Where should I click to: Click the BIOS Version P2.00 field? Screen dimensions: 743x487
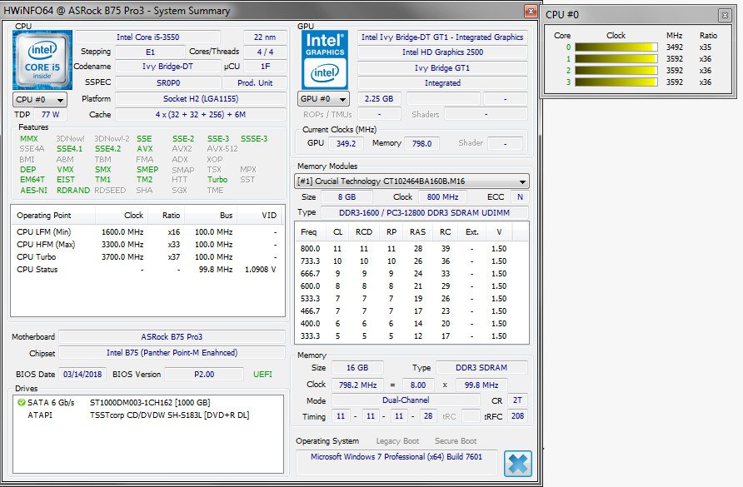point(204,374)
